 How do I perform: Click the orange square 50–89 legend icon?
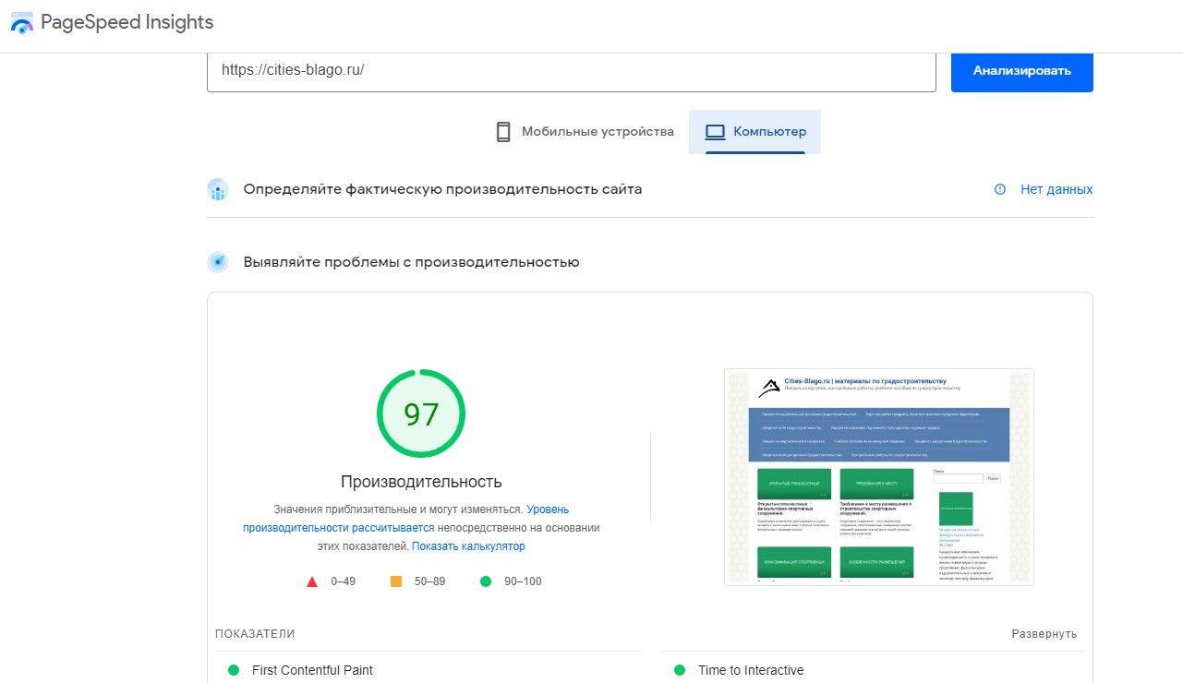(396, 581)
